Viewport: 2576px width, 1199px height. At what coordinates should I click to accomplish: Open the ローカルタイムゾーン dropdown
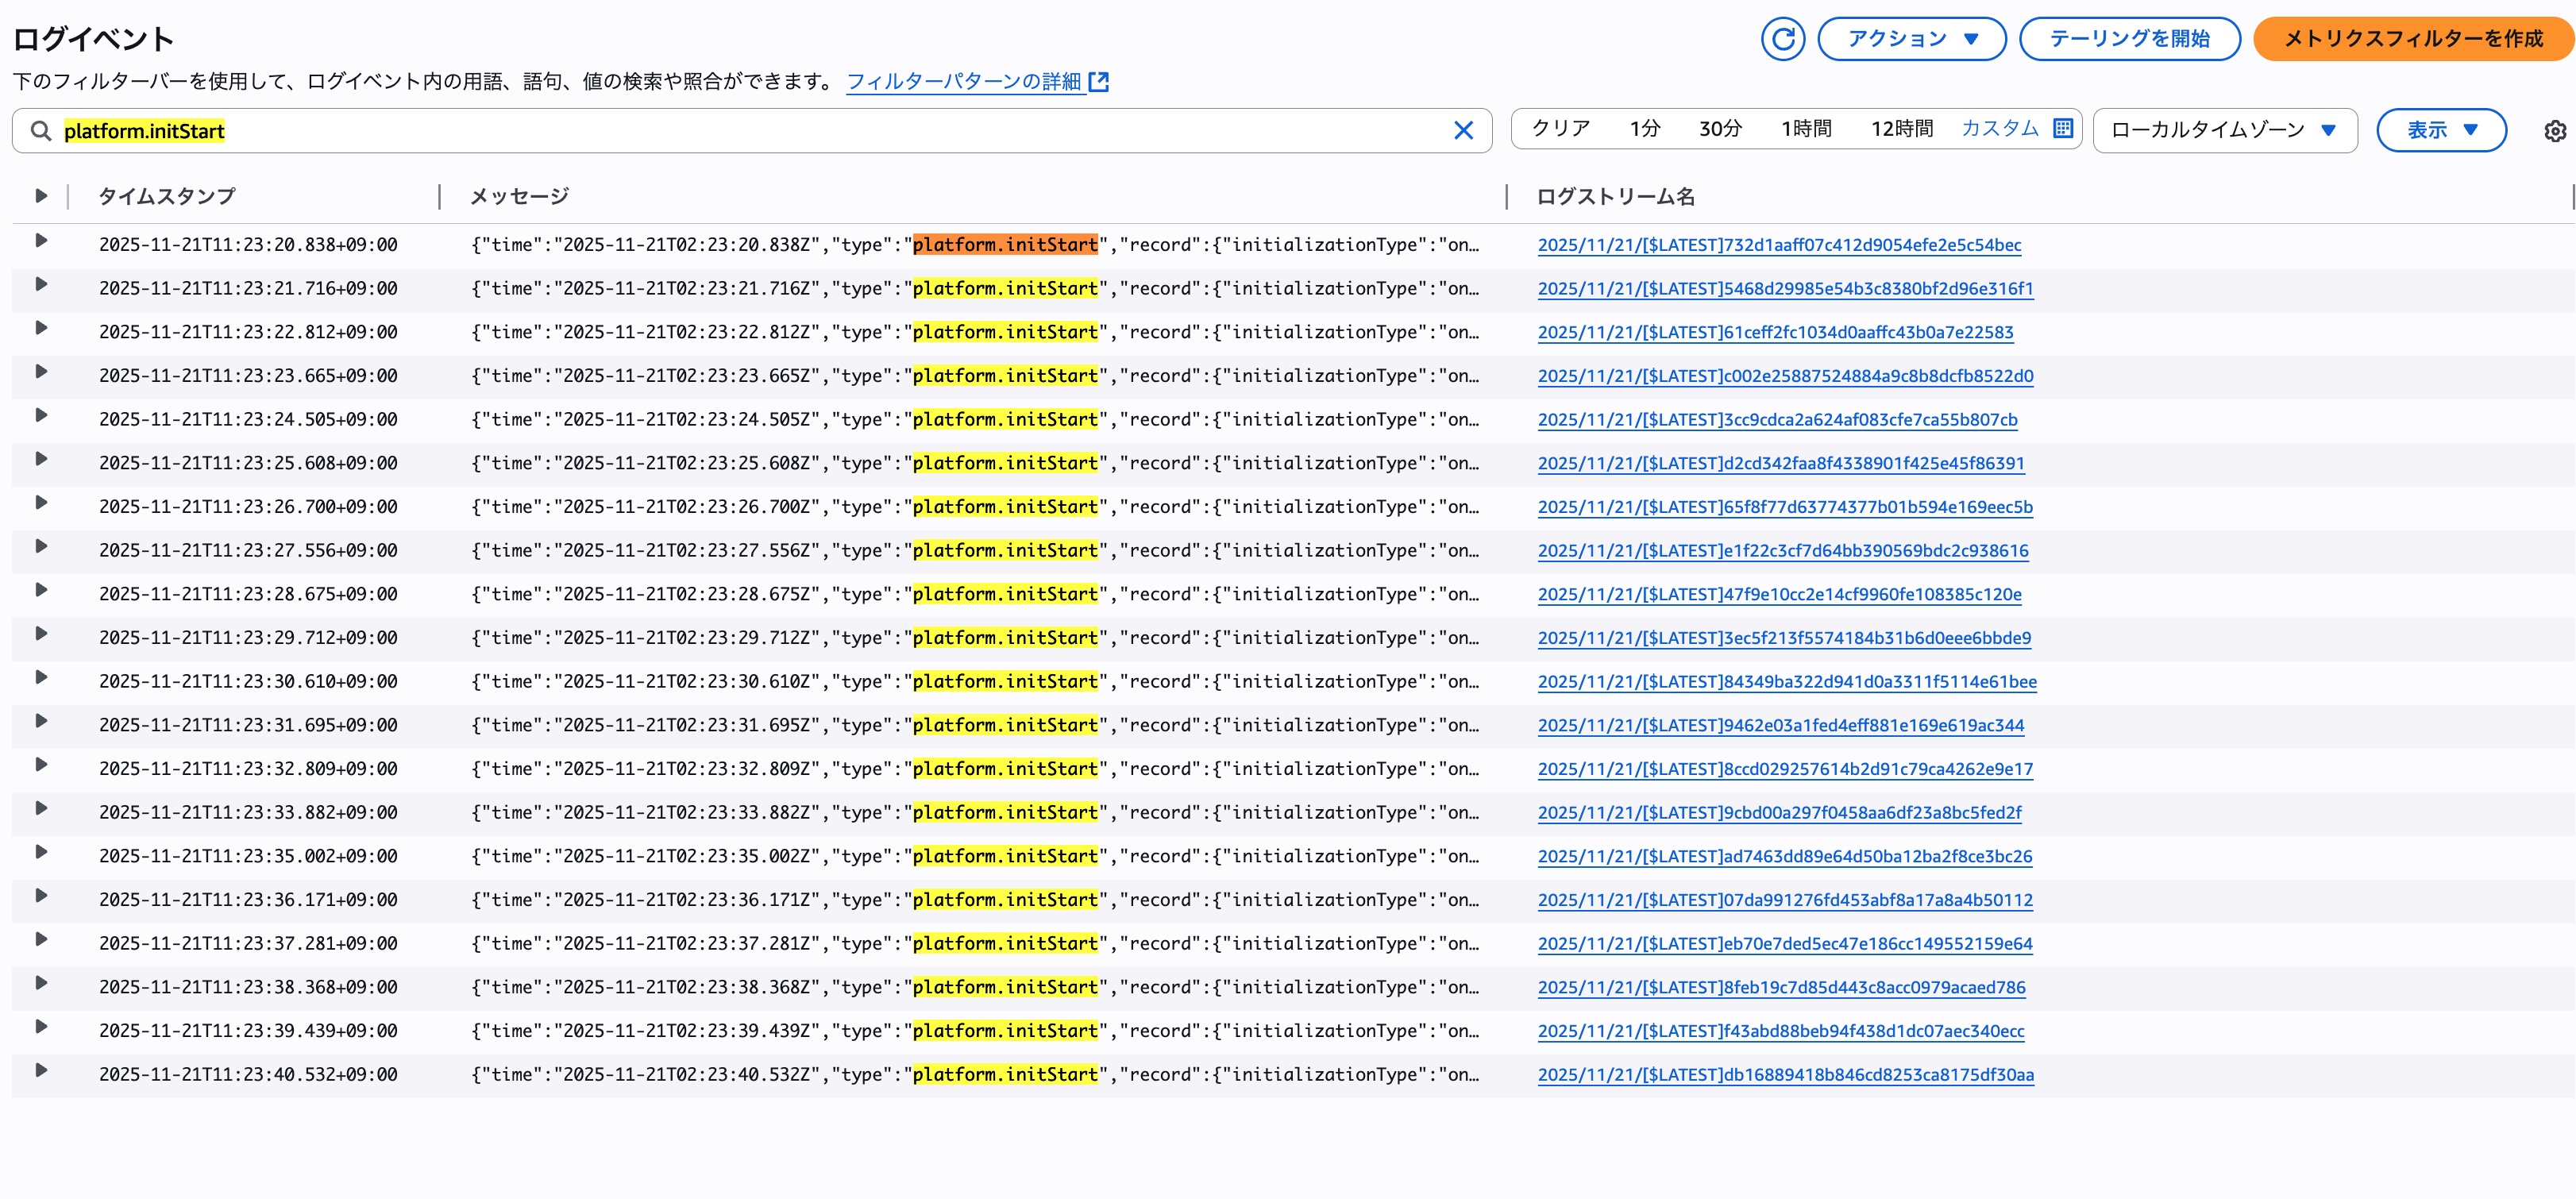coord(2224,129)
